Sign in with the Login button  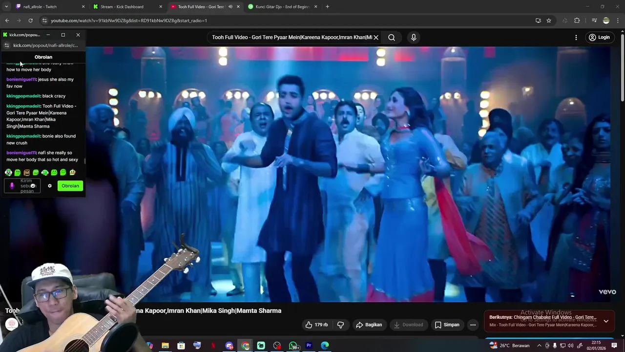tap(599, 37)
